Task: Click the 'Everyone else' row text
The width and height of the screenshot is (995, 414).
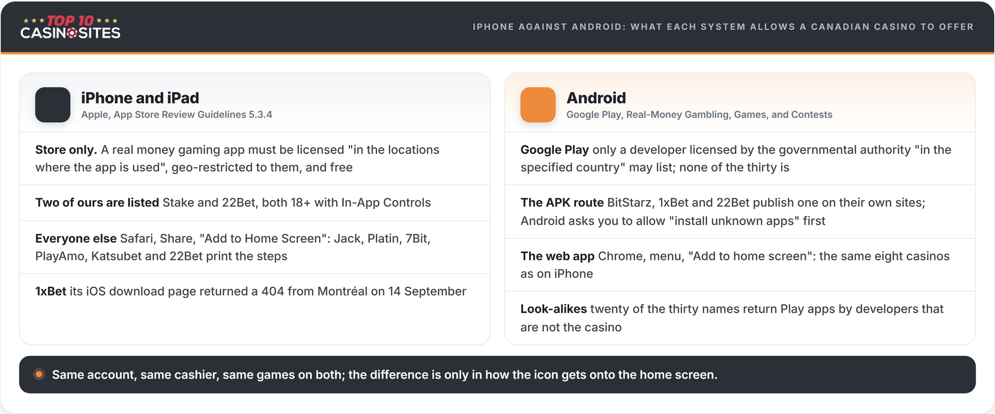Action: point(255,247)
